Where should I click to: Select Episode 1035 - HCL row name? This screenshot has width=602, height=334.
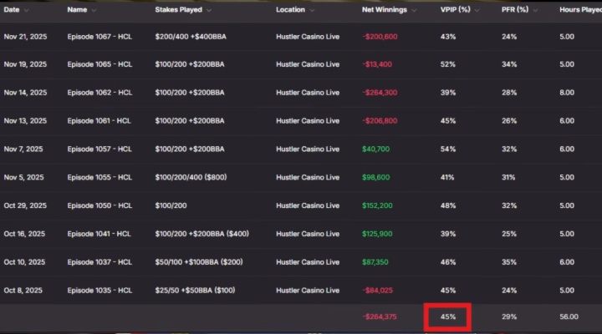point(99,291)
